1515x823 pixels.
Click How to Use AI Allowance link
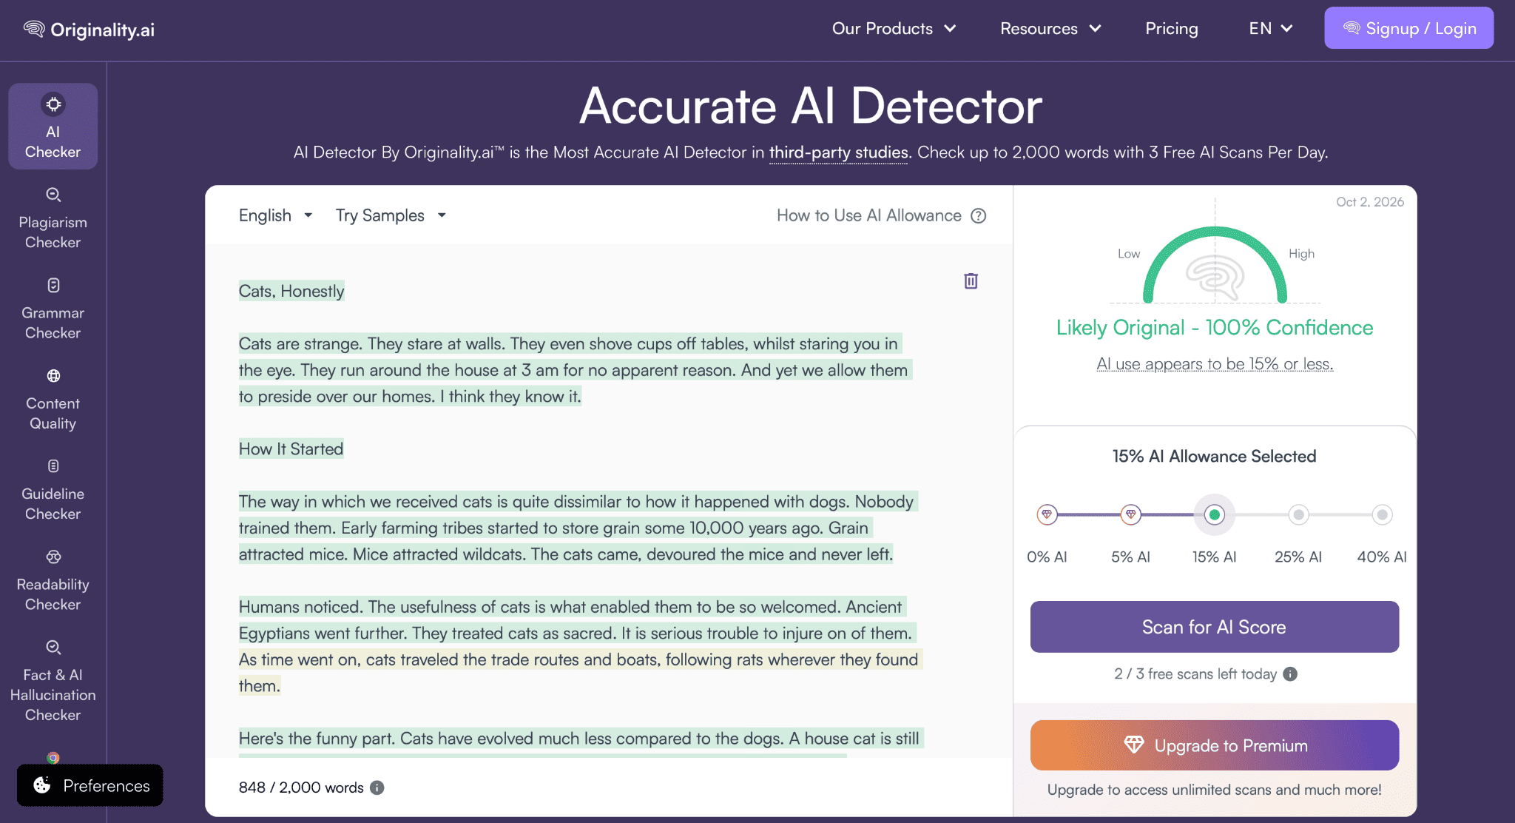pos(869,215)
